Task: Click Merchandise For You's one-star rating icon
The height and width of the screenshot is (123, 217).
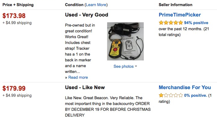Action: 171,95
